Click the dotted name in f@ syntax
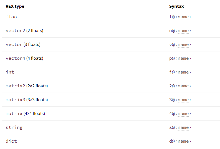 (183, 17)
